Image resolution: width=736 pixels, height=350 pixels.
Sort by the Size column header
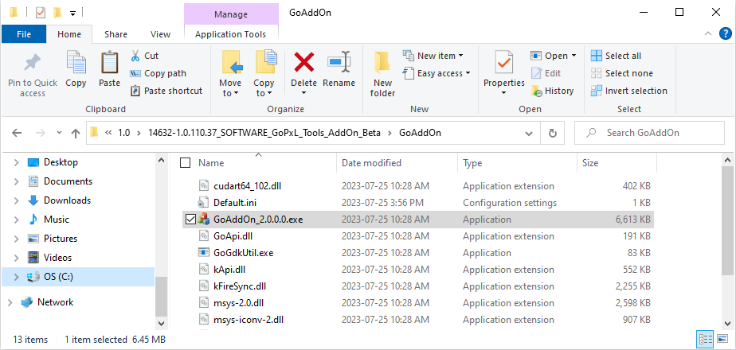point(590,163)
